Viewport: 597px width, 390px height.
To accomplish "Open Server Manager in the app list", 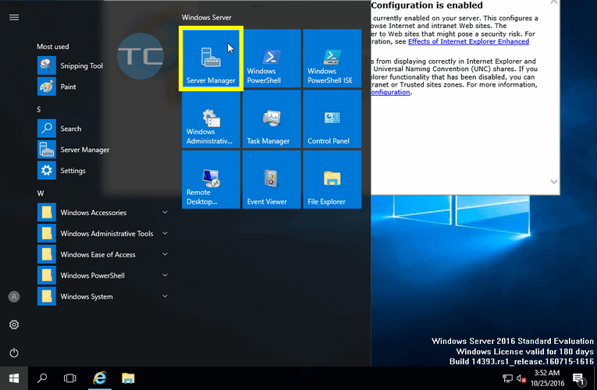I will coord(104,150).
